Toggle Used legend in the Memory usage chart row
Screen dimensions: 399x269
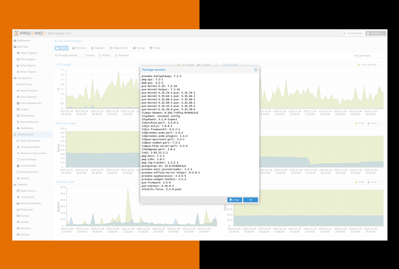coord(372,123)
